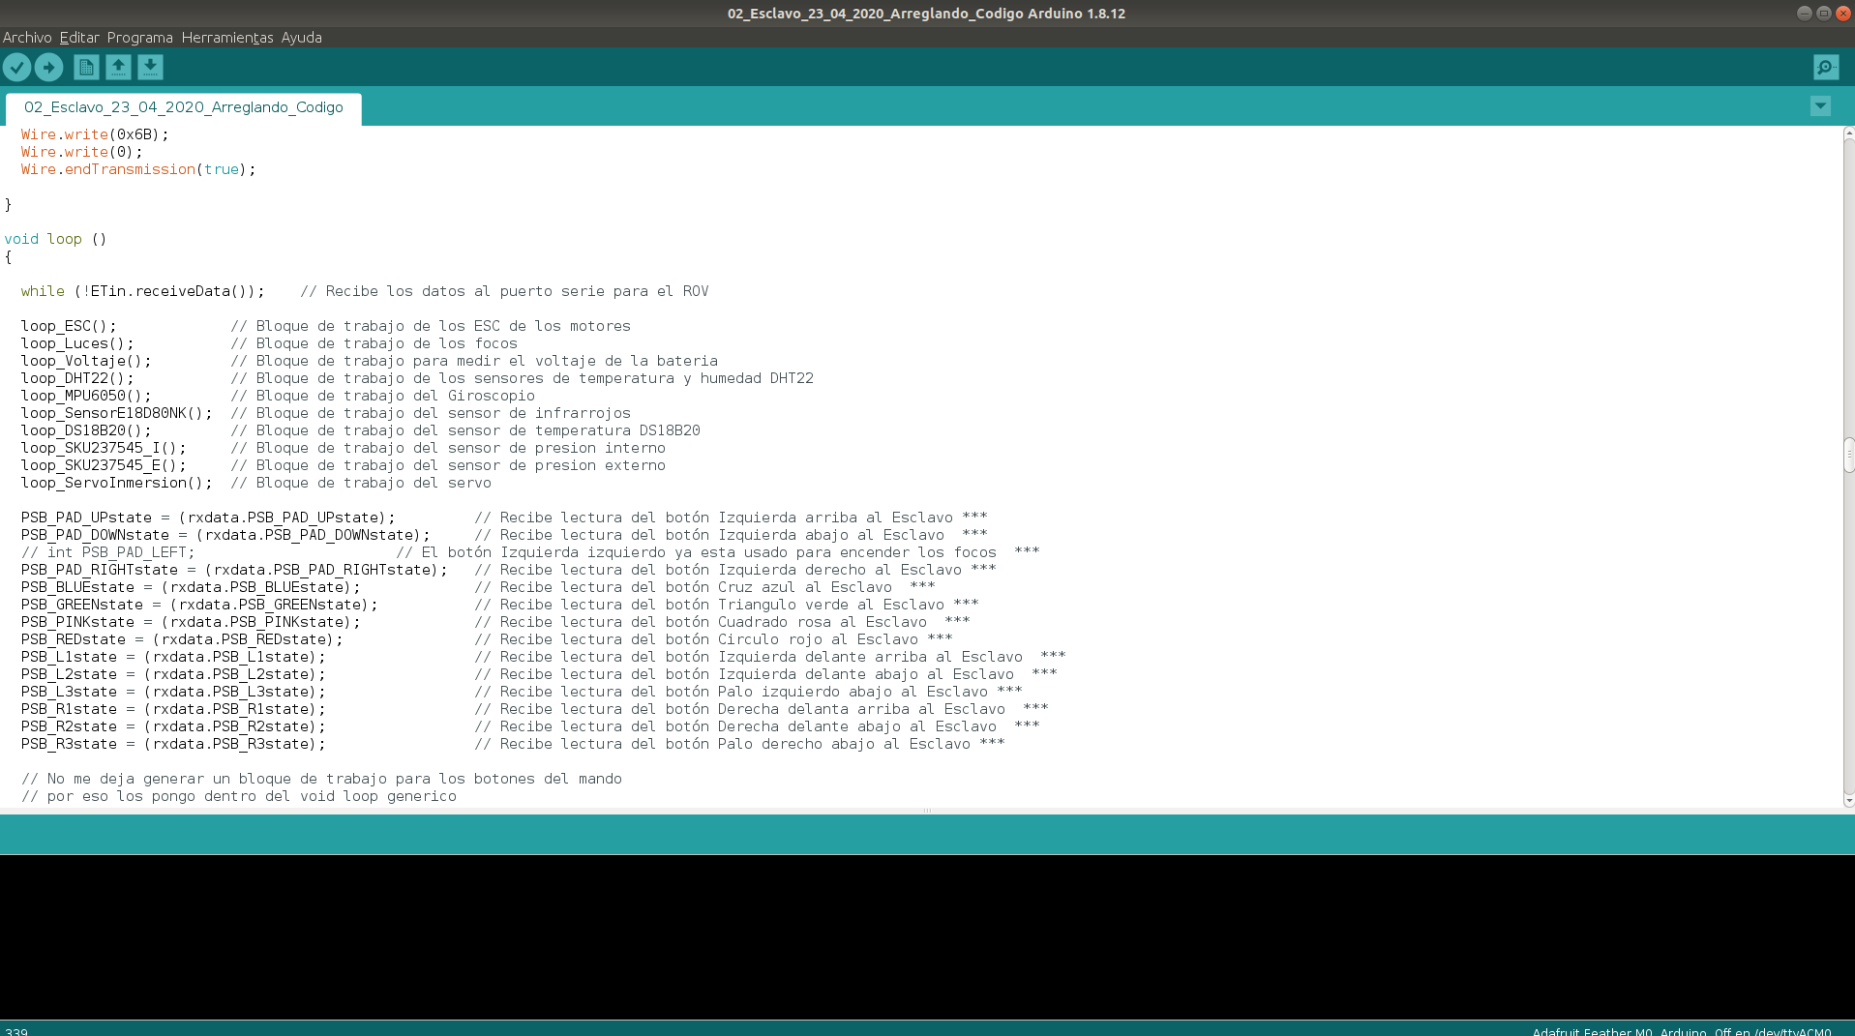Viewport: 1855px width, 1036px height.
Task: Click the Verify sketch checkmark icon
Action: (17, 67)
